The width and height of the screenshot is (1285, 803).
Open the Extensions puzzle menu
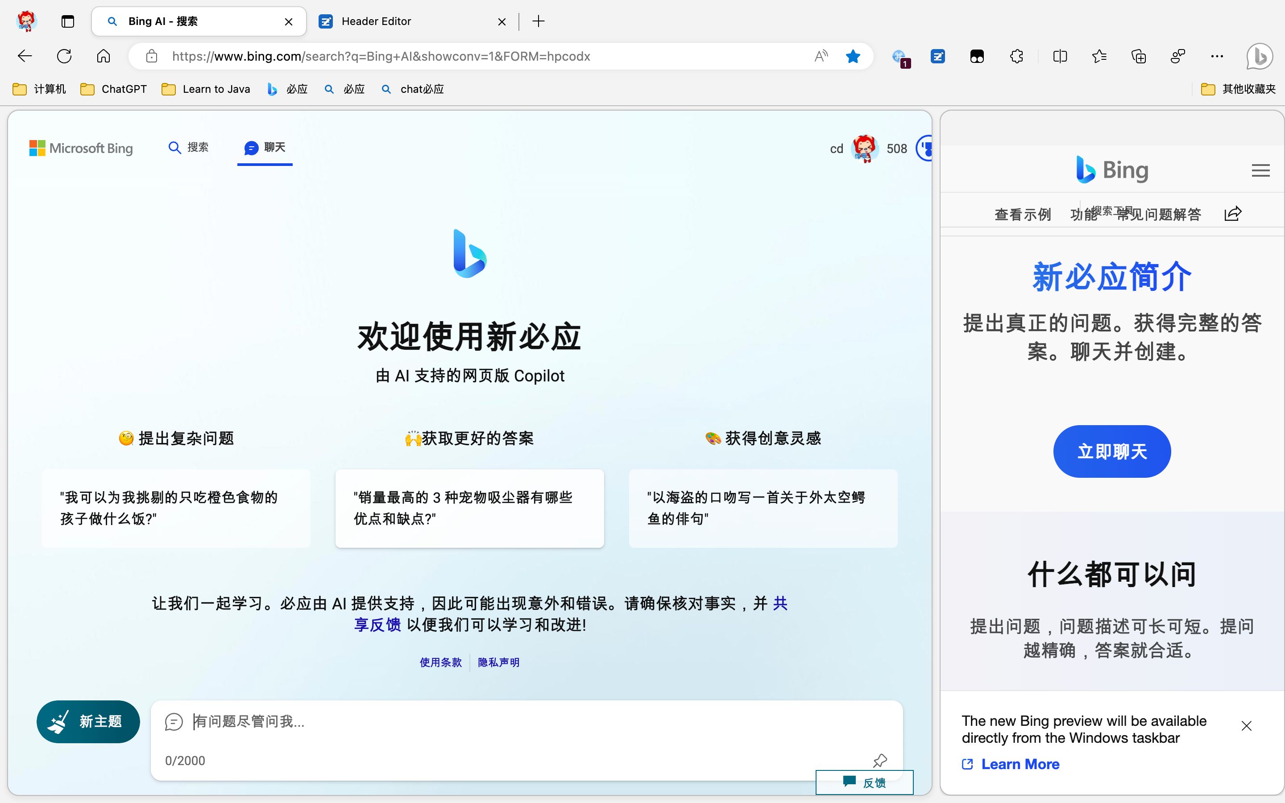point(1016,56)
